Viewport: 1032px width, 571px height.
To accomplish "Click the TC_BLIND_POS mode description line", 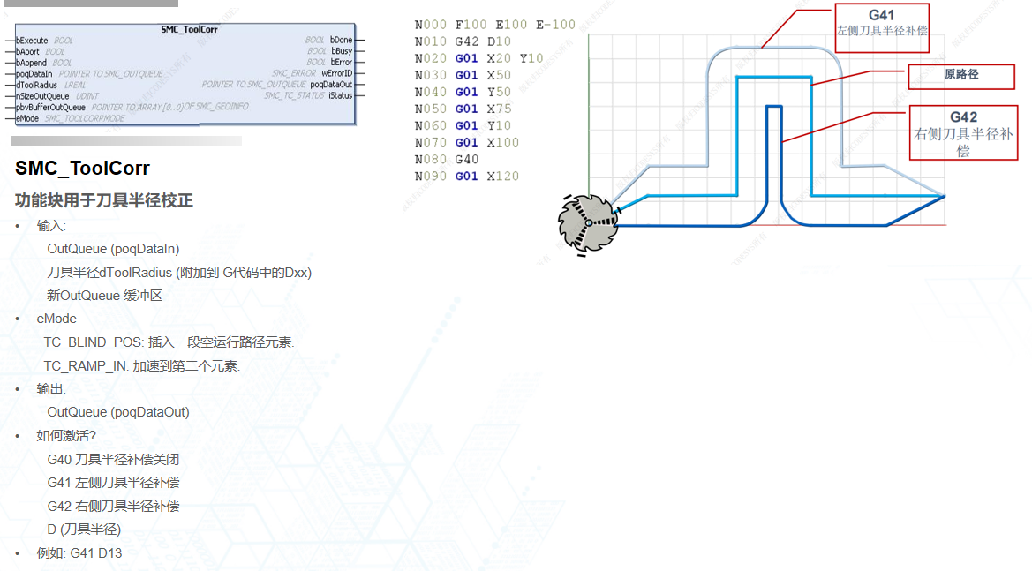I will [169, 342].
